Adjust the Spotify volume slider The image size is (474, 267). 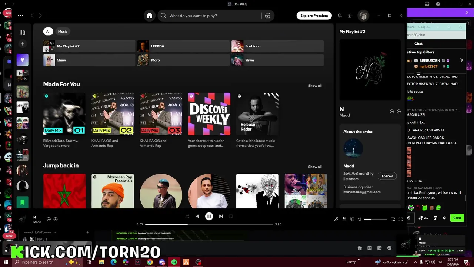pyautogui.click(x=375, y=220)
